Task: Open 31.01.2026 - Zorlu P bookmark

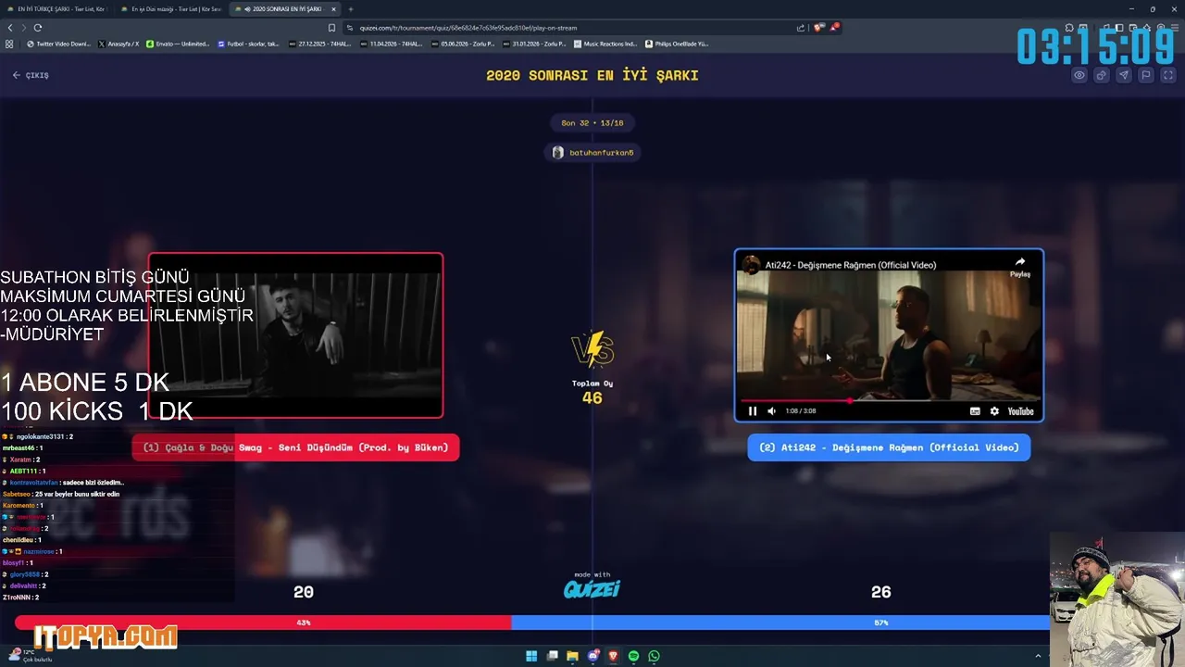Action: pos(536,44)
